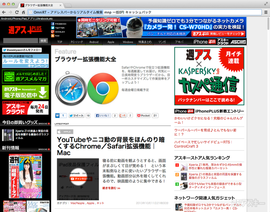
Task: Click the browser forward arrow
Action: coord(10,12)
